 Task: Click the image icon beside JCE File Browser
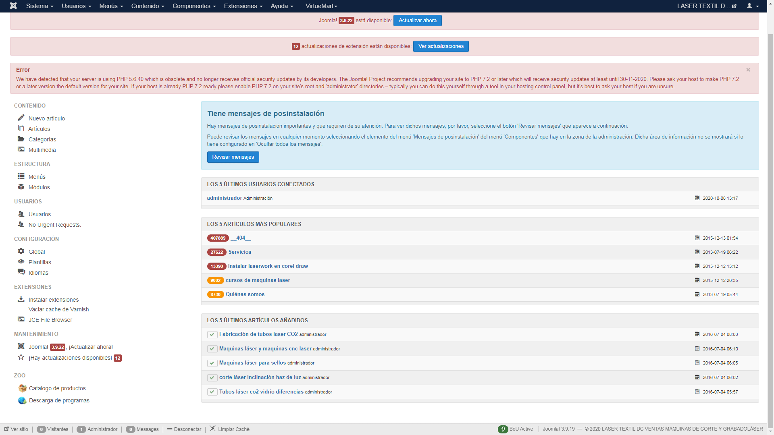click(21, 319)
